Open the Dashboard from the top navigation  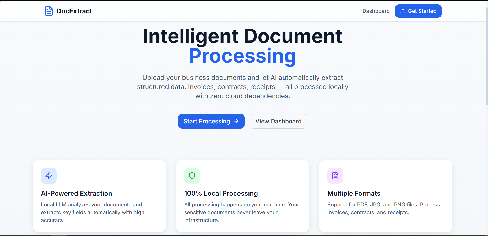tap(376, 11)
